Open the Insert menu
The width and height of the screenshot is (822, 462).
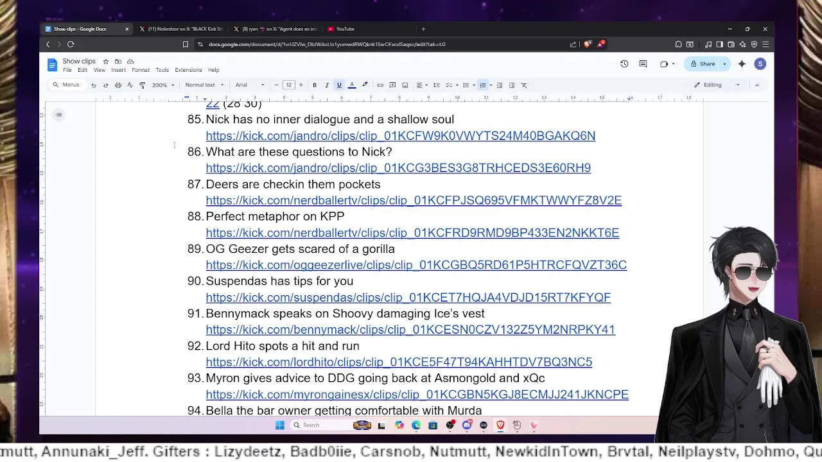[x=118, y=70]
